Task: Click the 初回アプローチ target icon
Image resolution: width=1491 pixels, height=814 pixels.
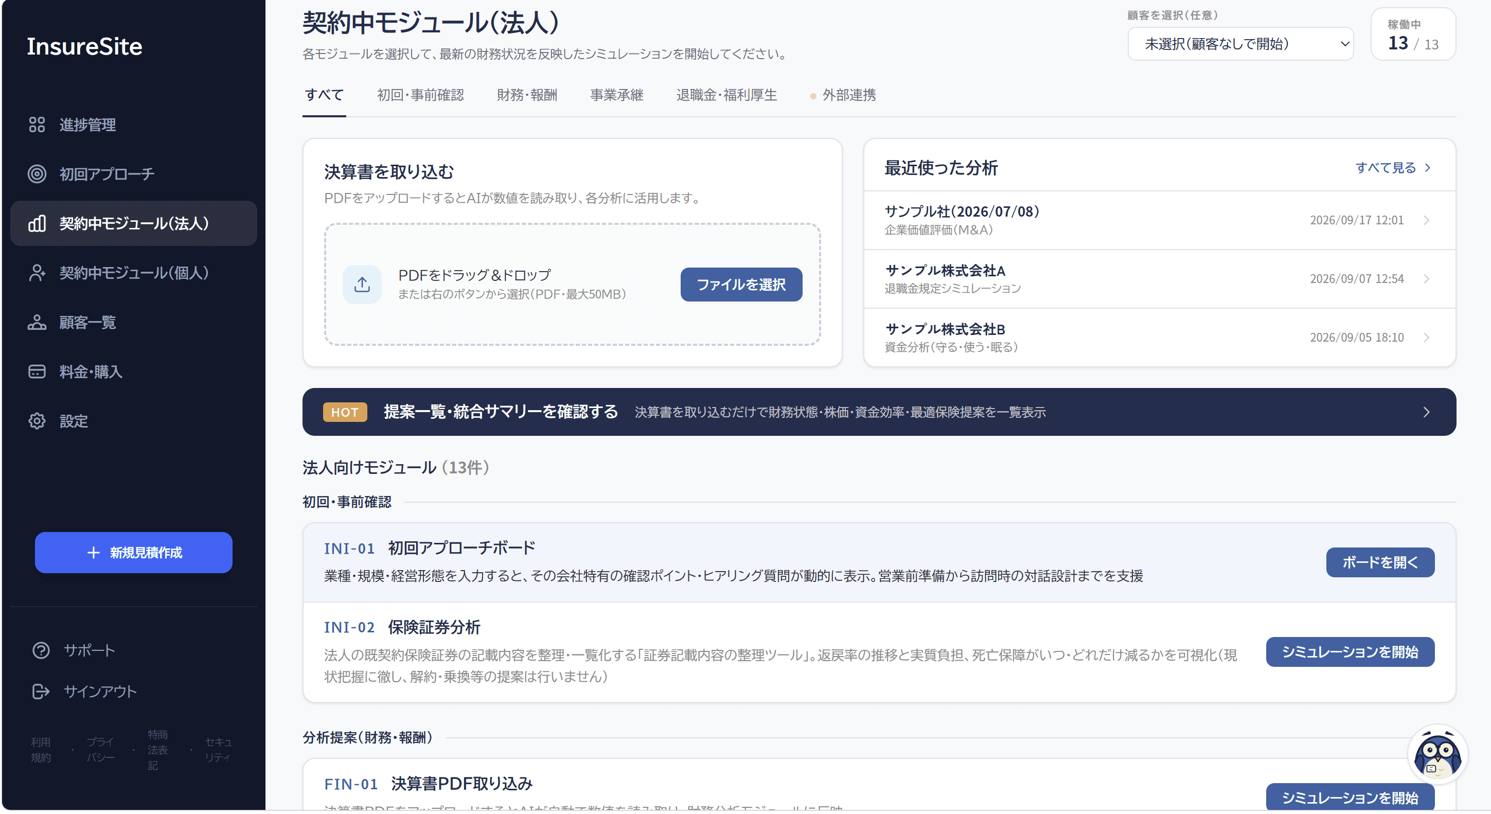Action: click(37, 174)
